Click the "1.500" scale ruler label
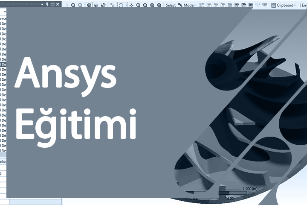The image size is (307, 205). coord(229,199)
